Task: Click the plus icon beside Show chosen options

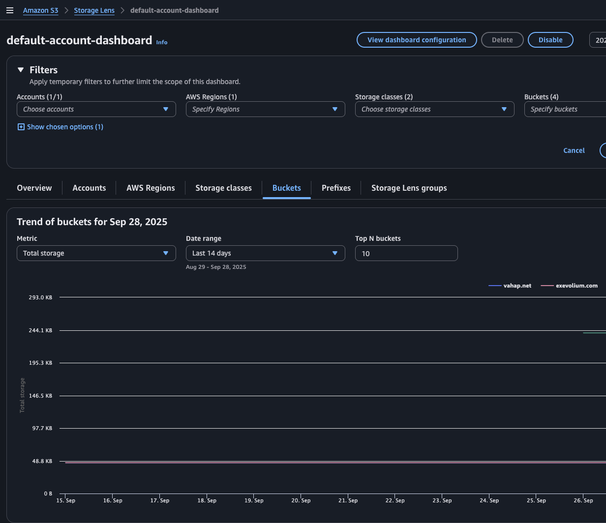Action: point(21,127)
